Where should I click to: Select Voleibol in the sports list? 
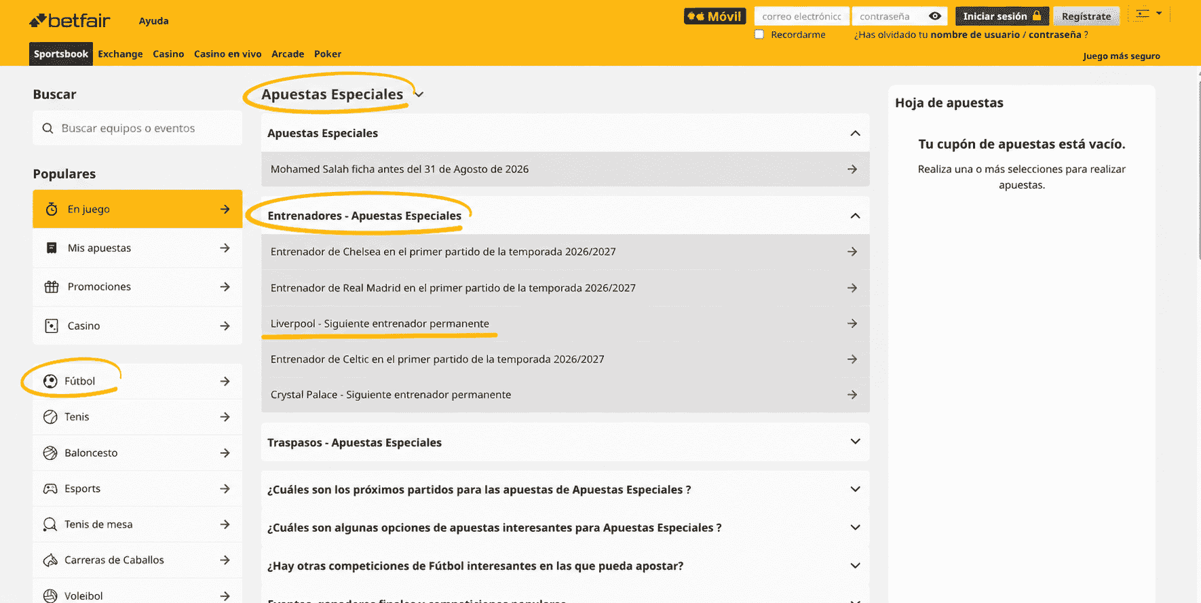click(137, 591)
